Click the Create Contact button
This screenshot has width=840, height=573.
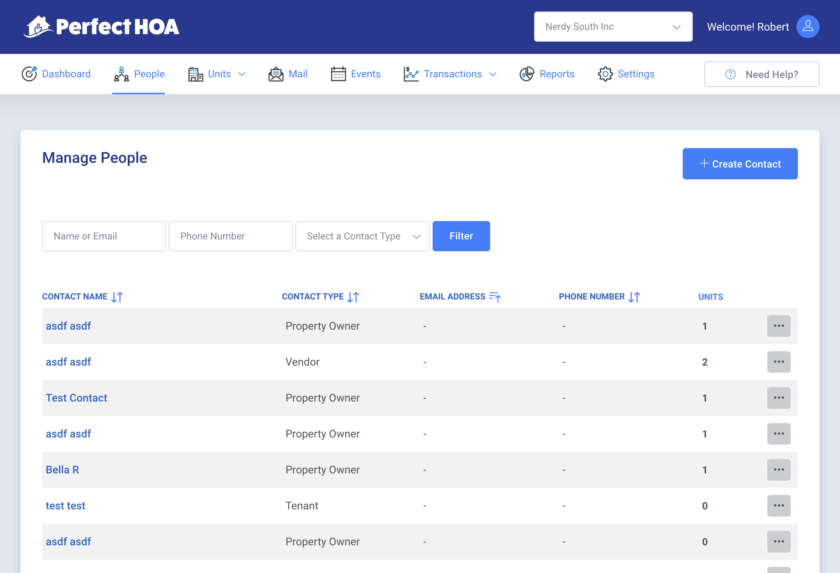coord(740,164)
